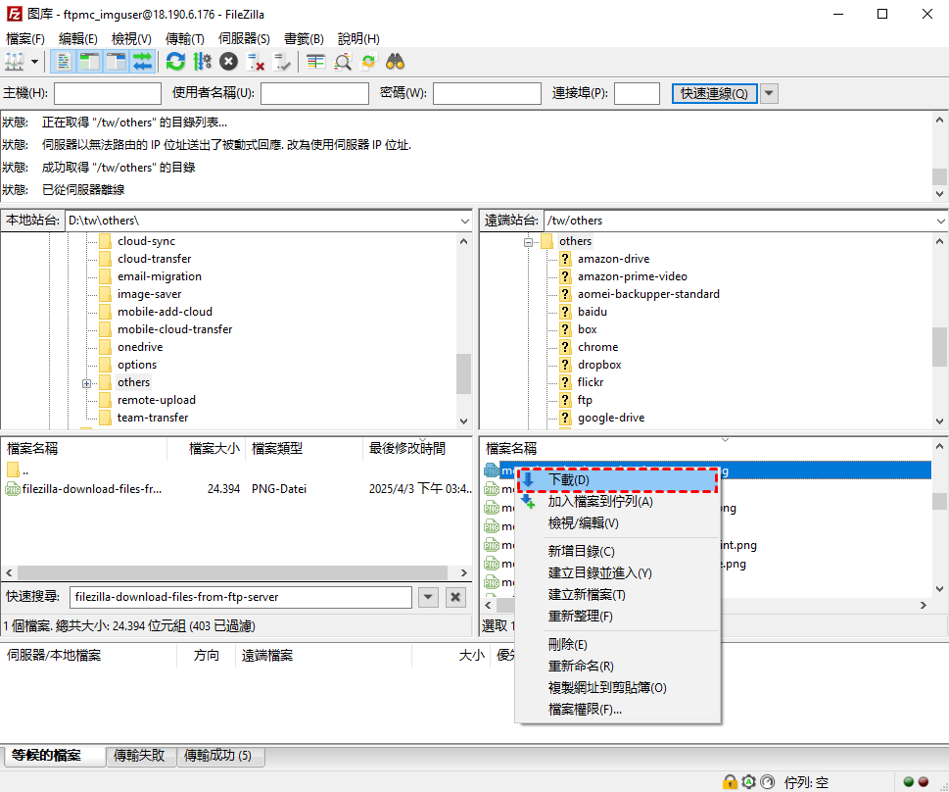Select the 'google-drive' remote folder

611,418
